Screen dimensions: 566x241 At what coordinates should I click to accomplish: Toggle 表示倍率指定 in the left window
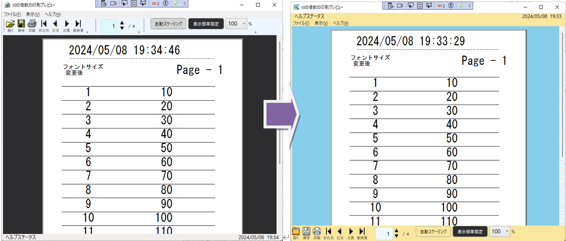pyautogui.click(x=206, y=24)
